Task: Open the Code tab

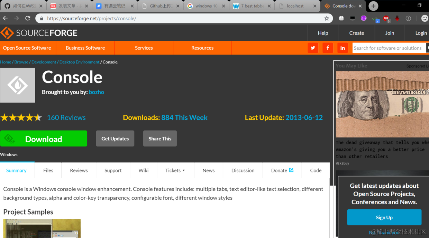Action: (316, 170)
